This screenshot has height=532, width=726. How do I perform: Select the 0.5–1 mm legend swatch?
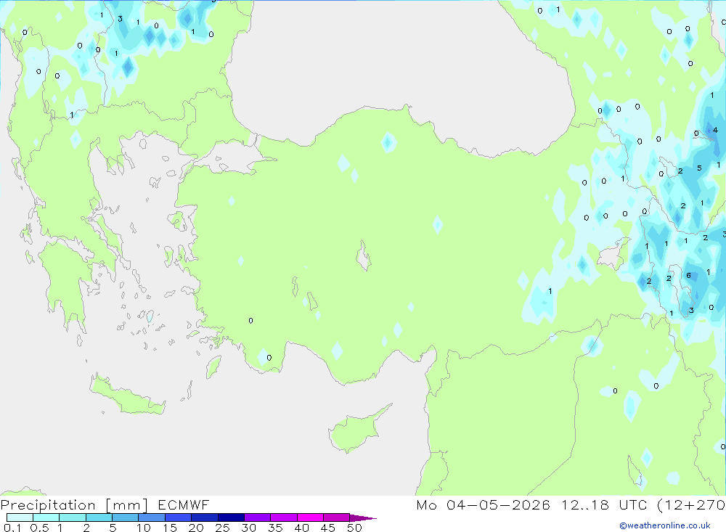[x=46, y=517]
